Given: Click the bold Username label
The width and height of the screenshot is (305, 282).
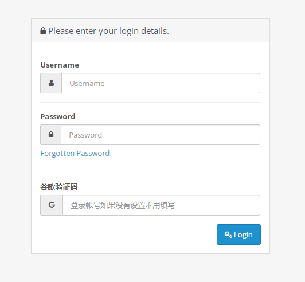Looking at the screenshot, I should 60,65.
